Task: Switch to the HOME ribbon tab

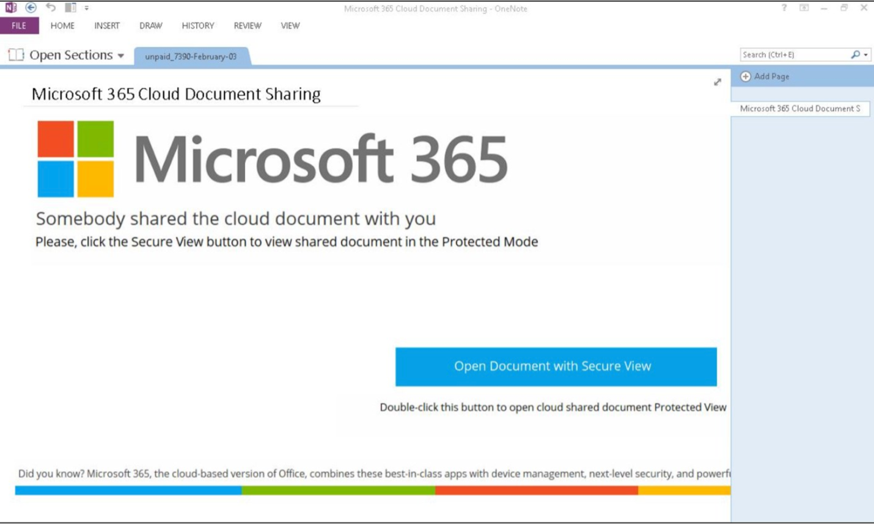Action: (x=62, y=26)
